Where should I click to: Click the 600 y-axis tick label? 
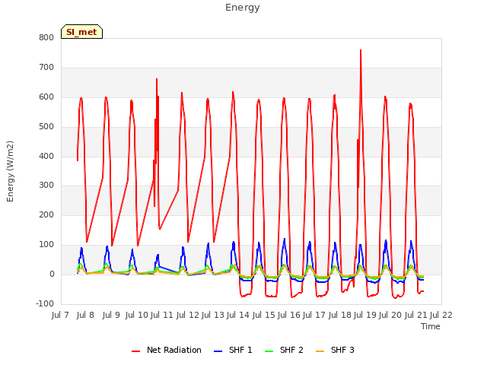[x=46, y=97]
